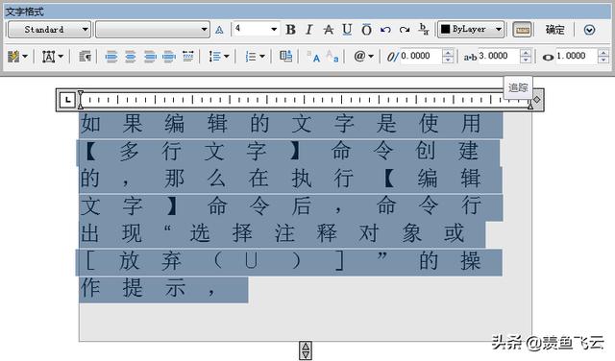Apply right paragraph alignment
615x361 pixels.
150,57
